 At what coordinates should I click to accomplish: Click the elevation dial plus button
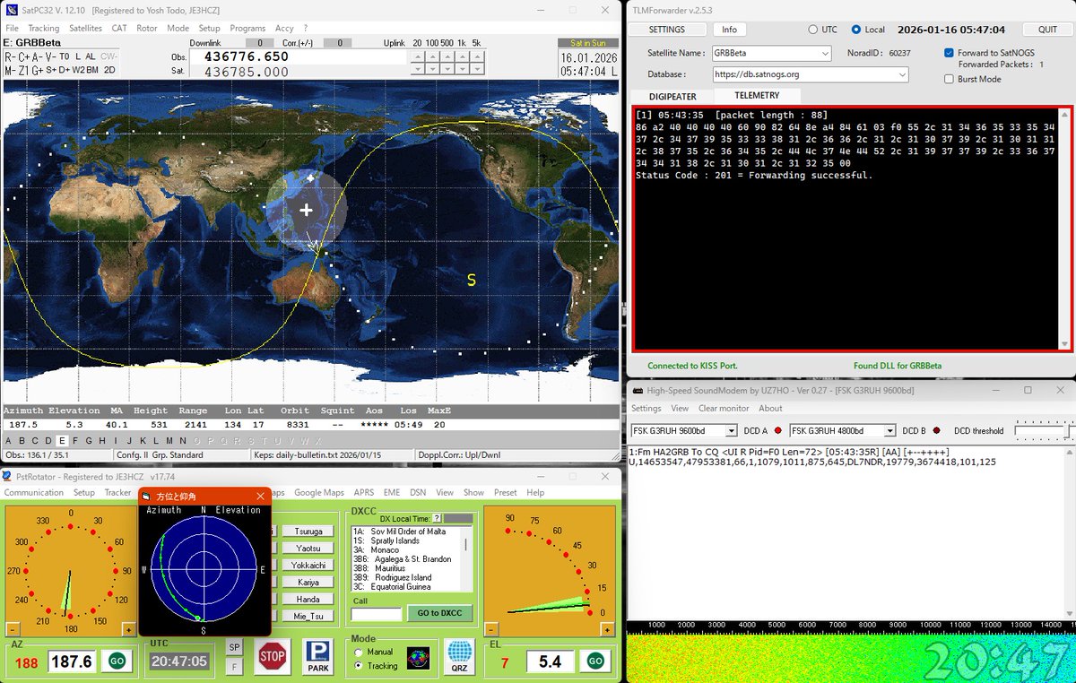coord(607,629)
